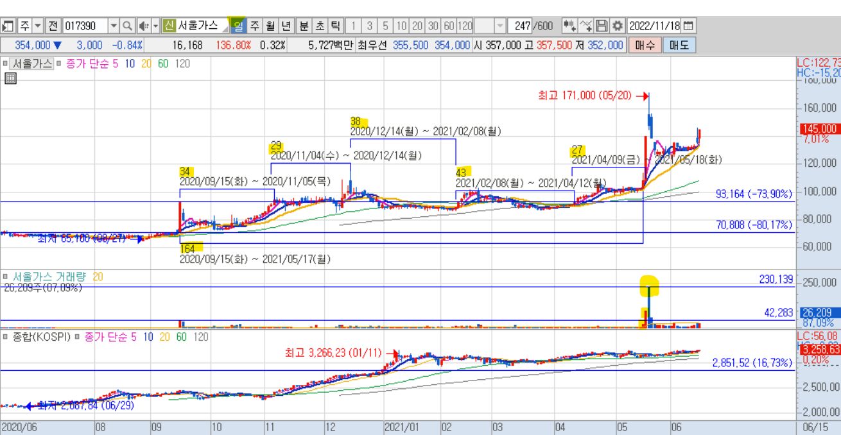Select the 1 interval button
The width and height of the screenshot is (841, 435).
click(x=353, y=26)
